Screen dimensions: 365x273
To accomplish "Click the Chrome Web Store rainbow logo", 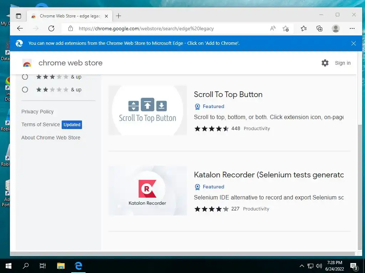I will coord(27,63).
